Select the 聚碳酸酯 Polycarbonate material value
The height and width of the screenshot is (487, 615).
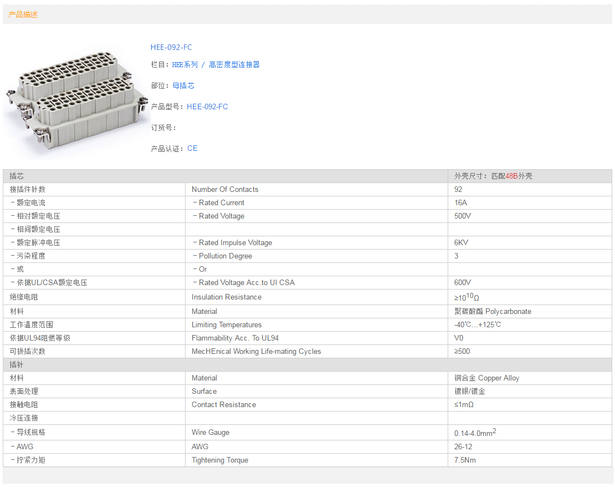(493, 311)
